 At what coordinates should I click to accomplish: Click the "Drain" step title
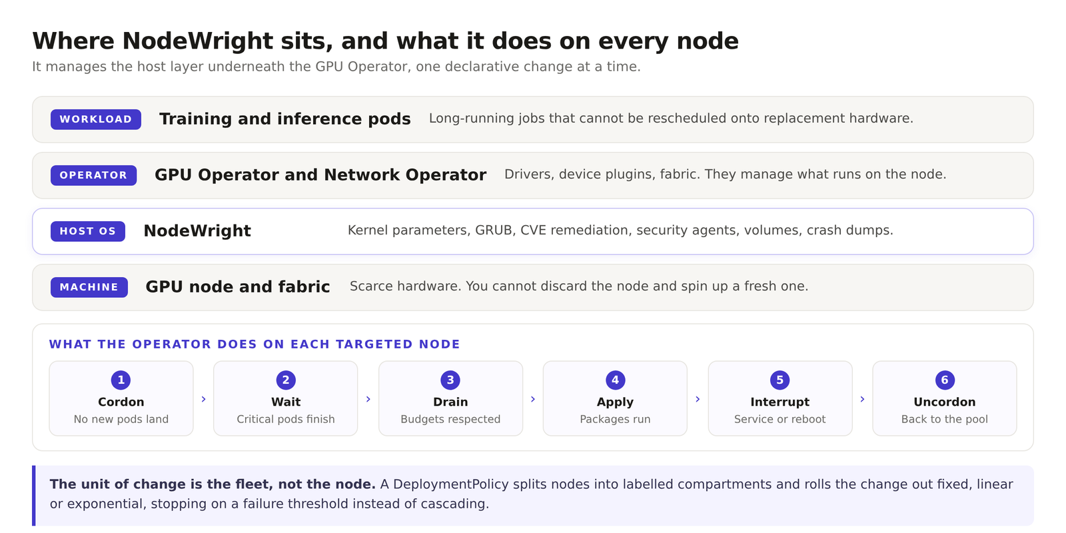pyautogui.click(x=450, y=402)
